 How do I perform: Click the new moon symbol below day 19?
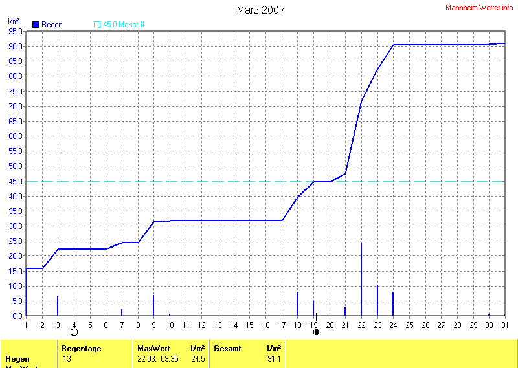click(x=317, y=332)
